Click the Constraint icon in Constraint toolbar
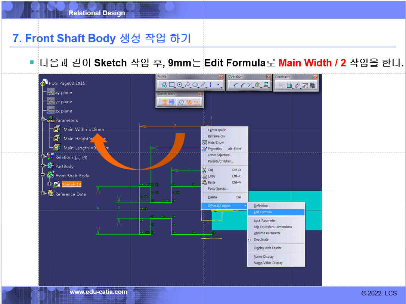406x304 pixels. (x=282, y=85)
